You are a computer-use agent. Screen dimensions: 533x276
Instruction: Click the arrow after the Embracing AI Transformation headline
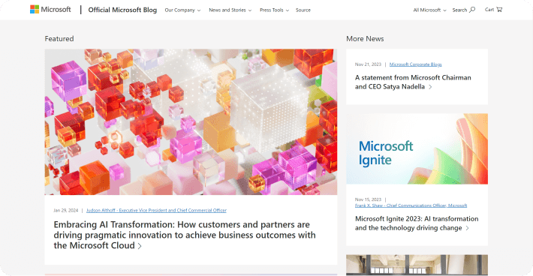[140, 246]
